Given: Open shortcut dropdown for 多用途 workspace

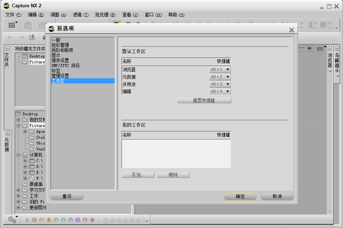Looking at the screenshot, I should [220, 84].
